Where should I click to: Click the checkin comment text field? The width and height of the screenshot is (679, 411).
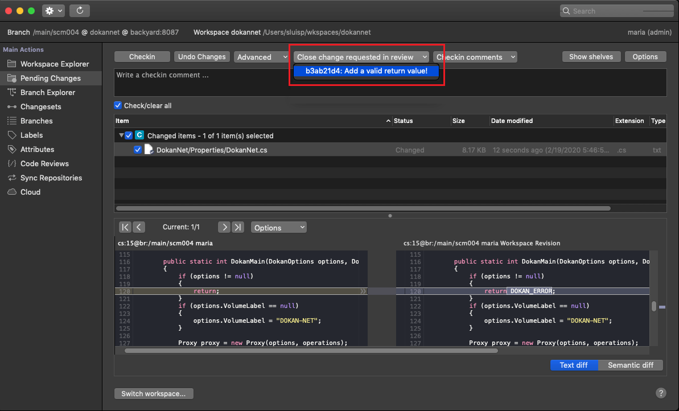(x=390, y=83)
